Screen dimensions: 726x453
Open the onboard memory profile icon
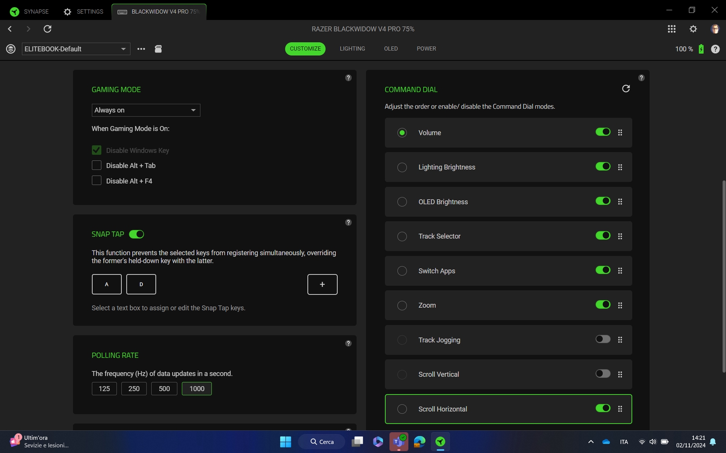tap(158, 49)
